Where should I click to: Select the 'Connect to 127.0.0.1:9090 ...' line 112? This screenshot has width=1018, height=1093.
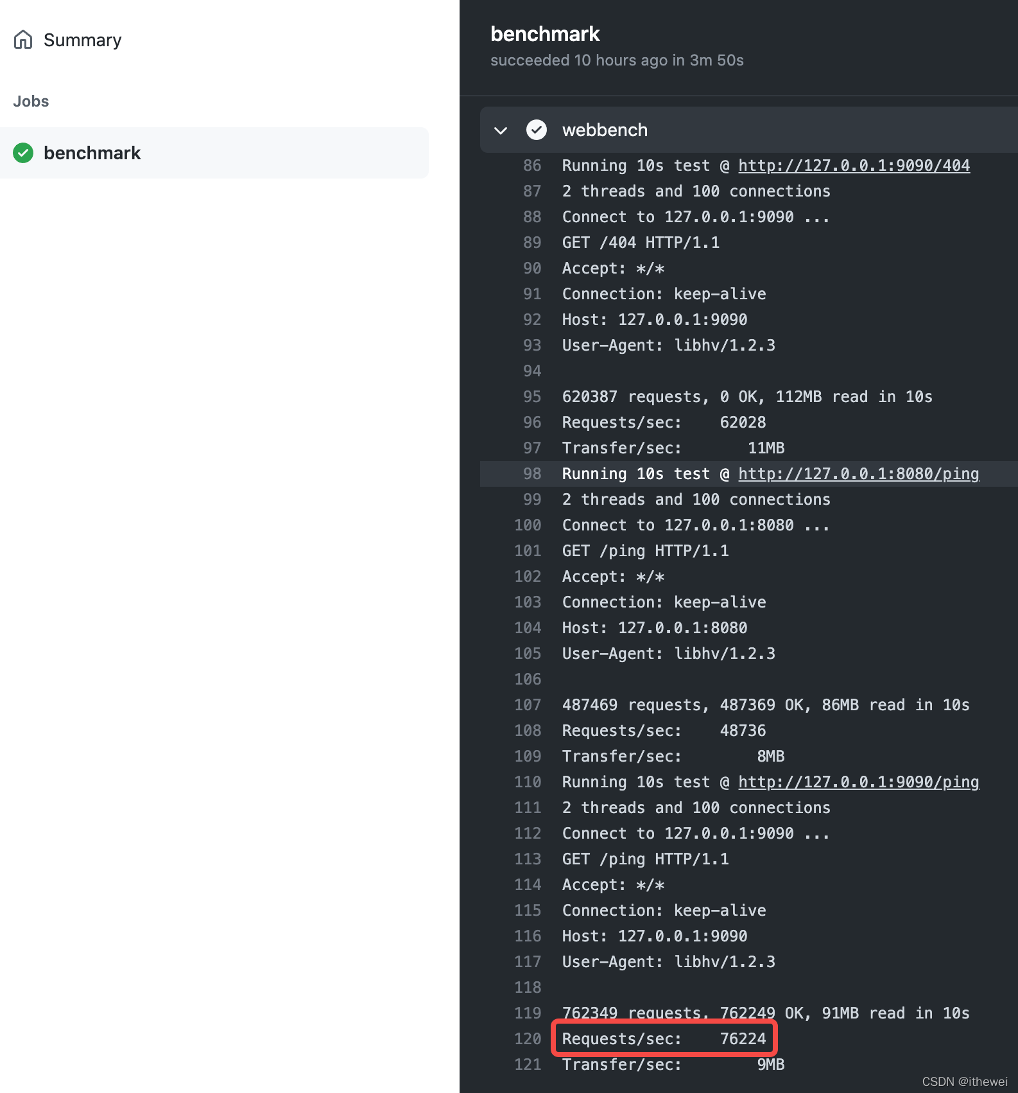click(x=696, y=834)
